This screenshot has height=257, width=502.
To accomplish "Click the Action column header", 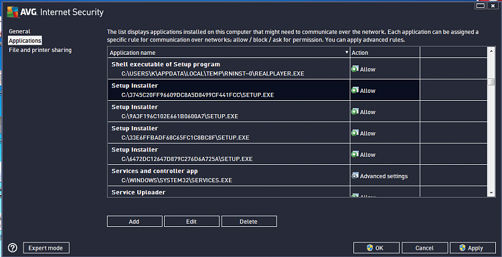I will (385, 52).
